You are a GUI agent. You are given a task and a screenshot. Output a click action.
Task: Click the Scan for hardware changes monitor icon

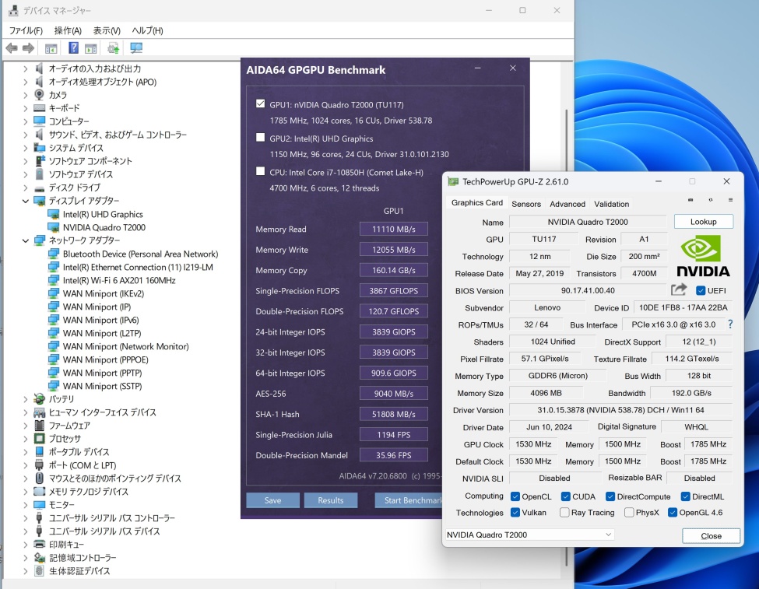pos(136,48)
